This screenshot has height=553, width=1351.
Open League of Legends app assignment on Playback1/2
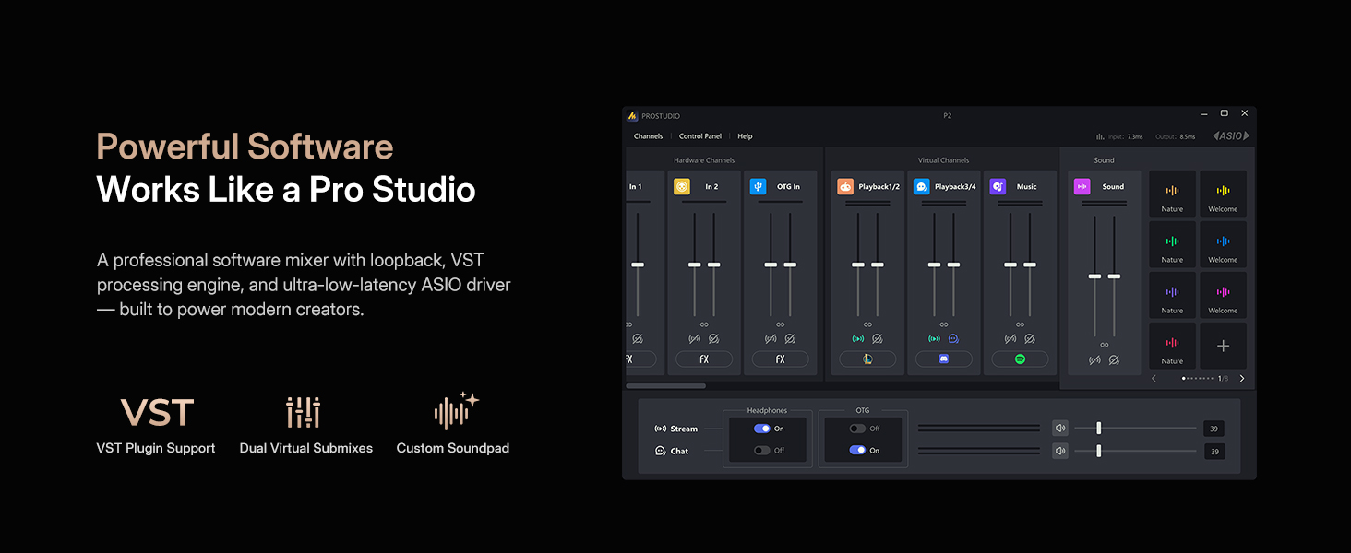[x=867, y=359]
